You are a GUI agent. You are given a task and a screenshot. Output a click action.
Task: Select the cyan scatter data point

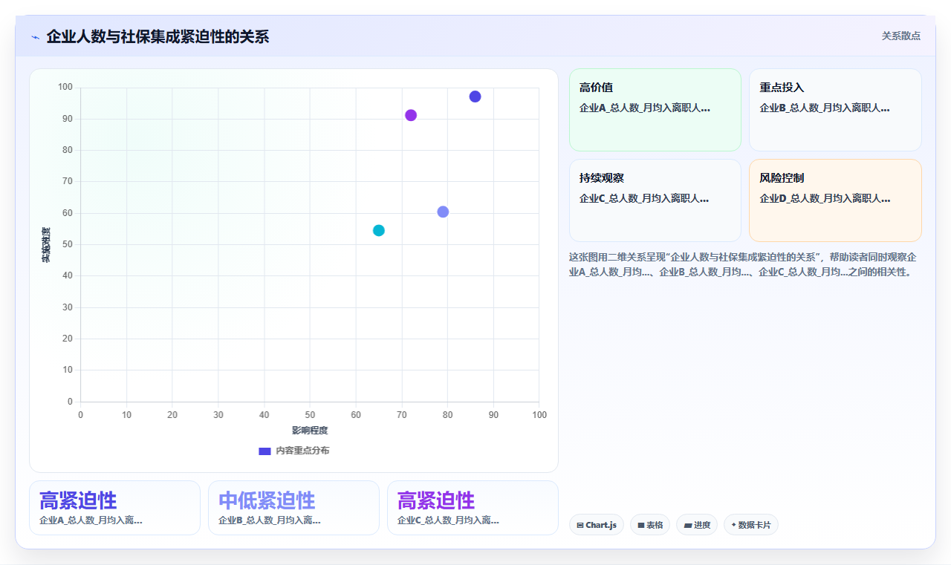pos(379,230)
